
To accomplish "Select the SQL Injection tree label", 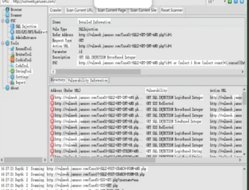I will click(26, 26).
